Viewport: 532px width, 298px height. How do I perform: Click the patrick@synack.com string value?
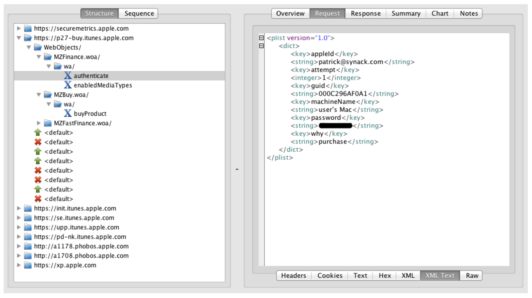(x=351, y=62)
